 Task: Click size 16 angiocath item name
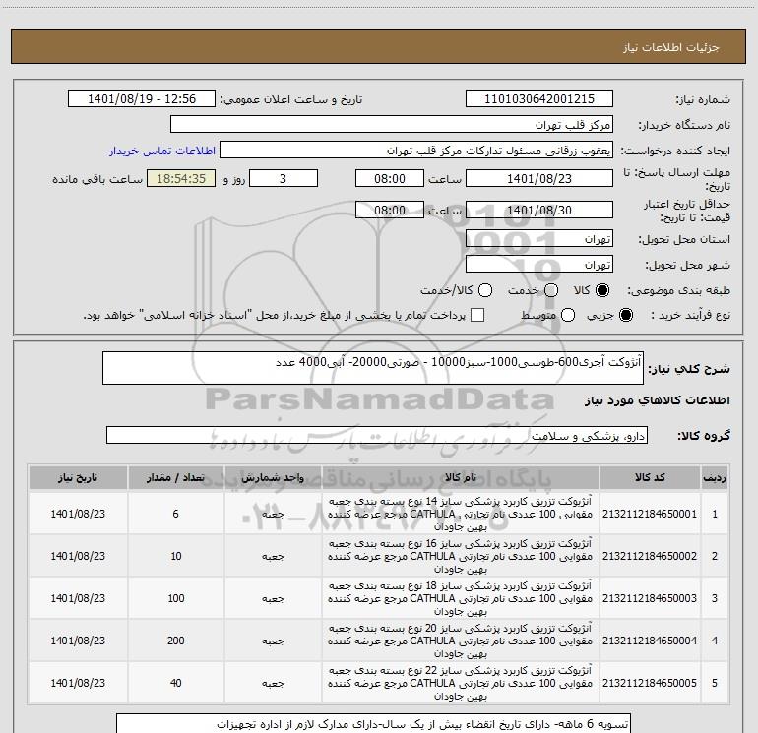(x=461, y=556)
